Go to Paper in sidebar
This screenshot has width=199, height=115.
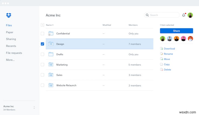click(9, 32)
